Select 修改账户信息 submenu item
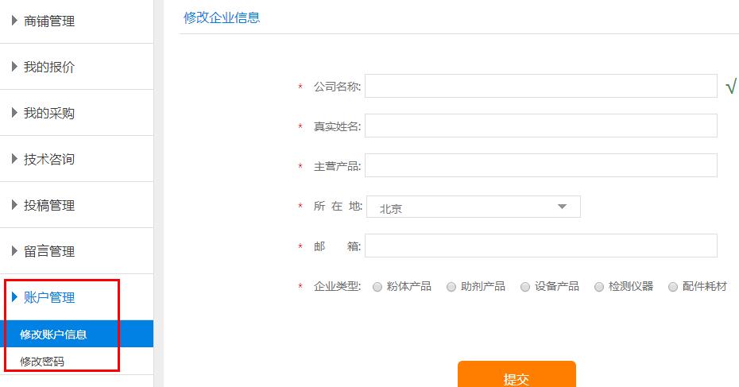The height and width of the screenshot is (387, 739). 53,335
